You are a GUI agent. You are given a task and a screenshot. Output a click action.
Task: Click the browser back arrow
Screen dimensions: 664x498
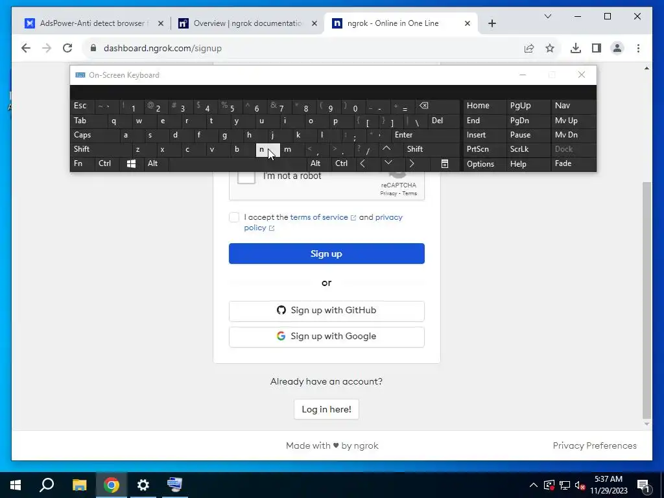26,48
